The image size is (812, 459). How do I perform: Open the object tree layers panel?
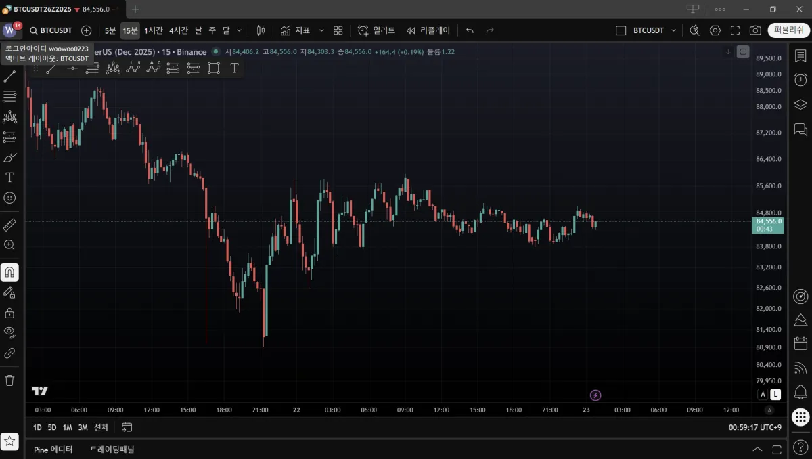[x=800, y=104]
